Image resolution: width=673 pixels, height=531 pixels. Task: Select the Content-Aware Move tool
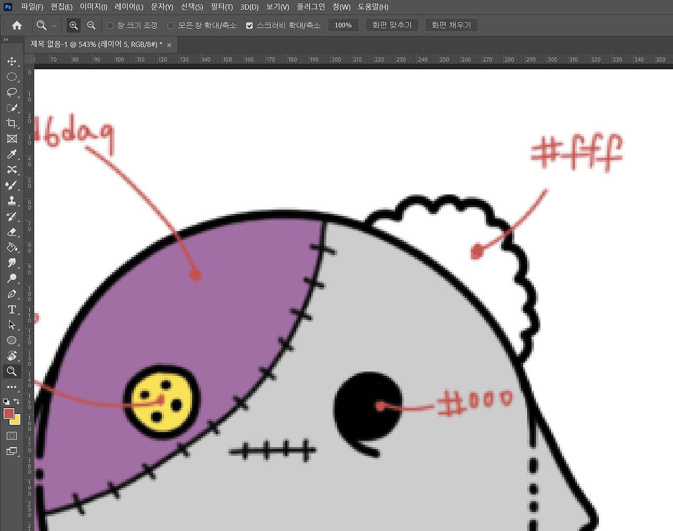click(12, 170)
